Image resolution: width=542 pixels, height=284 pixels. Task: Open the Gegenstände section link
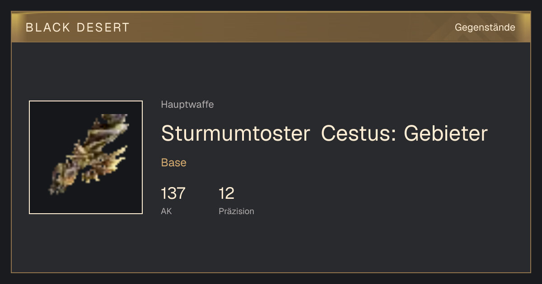click(x=485, y=27)
